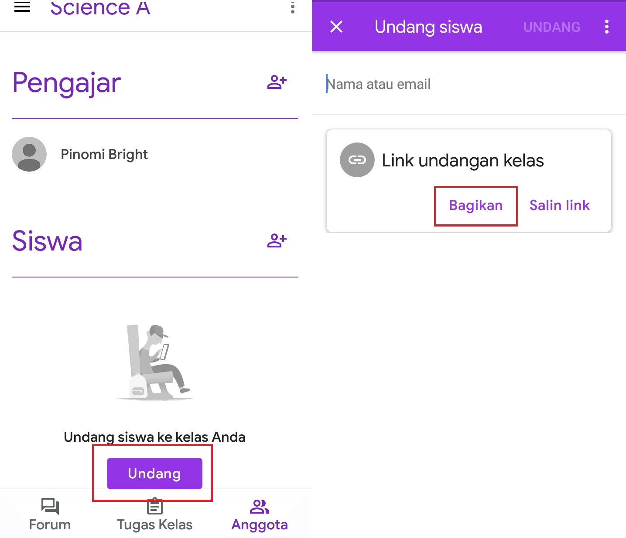Click the Science A class title
The image size is (626, 538).
pyautogui.click(x=100, y=8)
